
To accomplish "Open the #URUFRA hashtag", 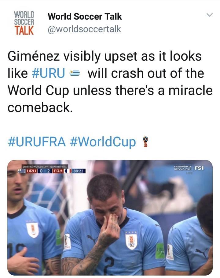I will [x=37, y=142].
